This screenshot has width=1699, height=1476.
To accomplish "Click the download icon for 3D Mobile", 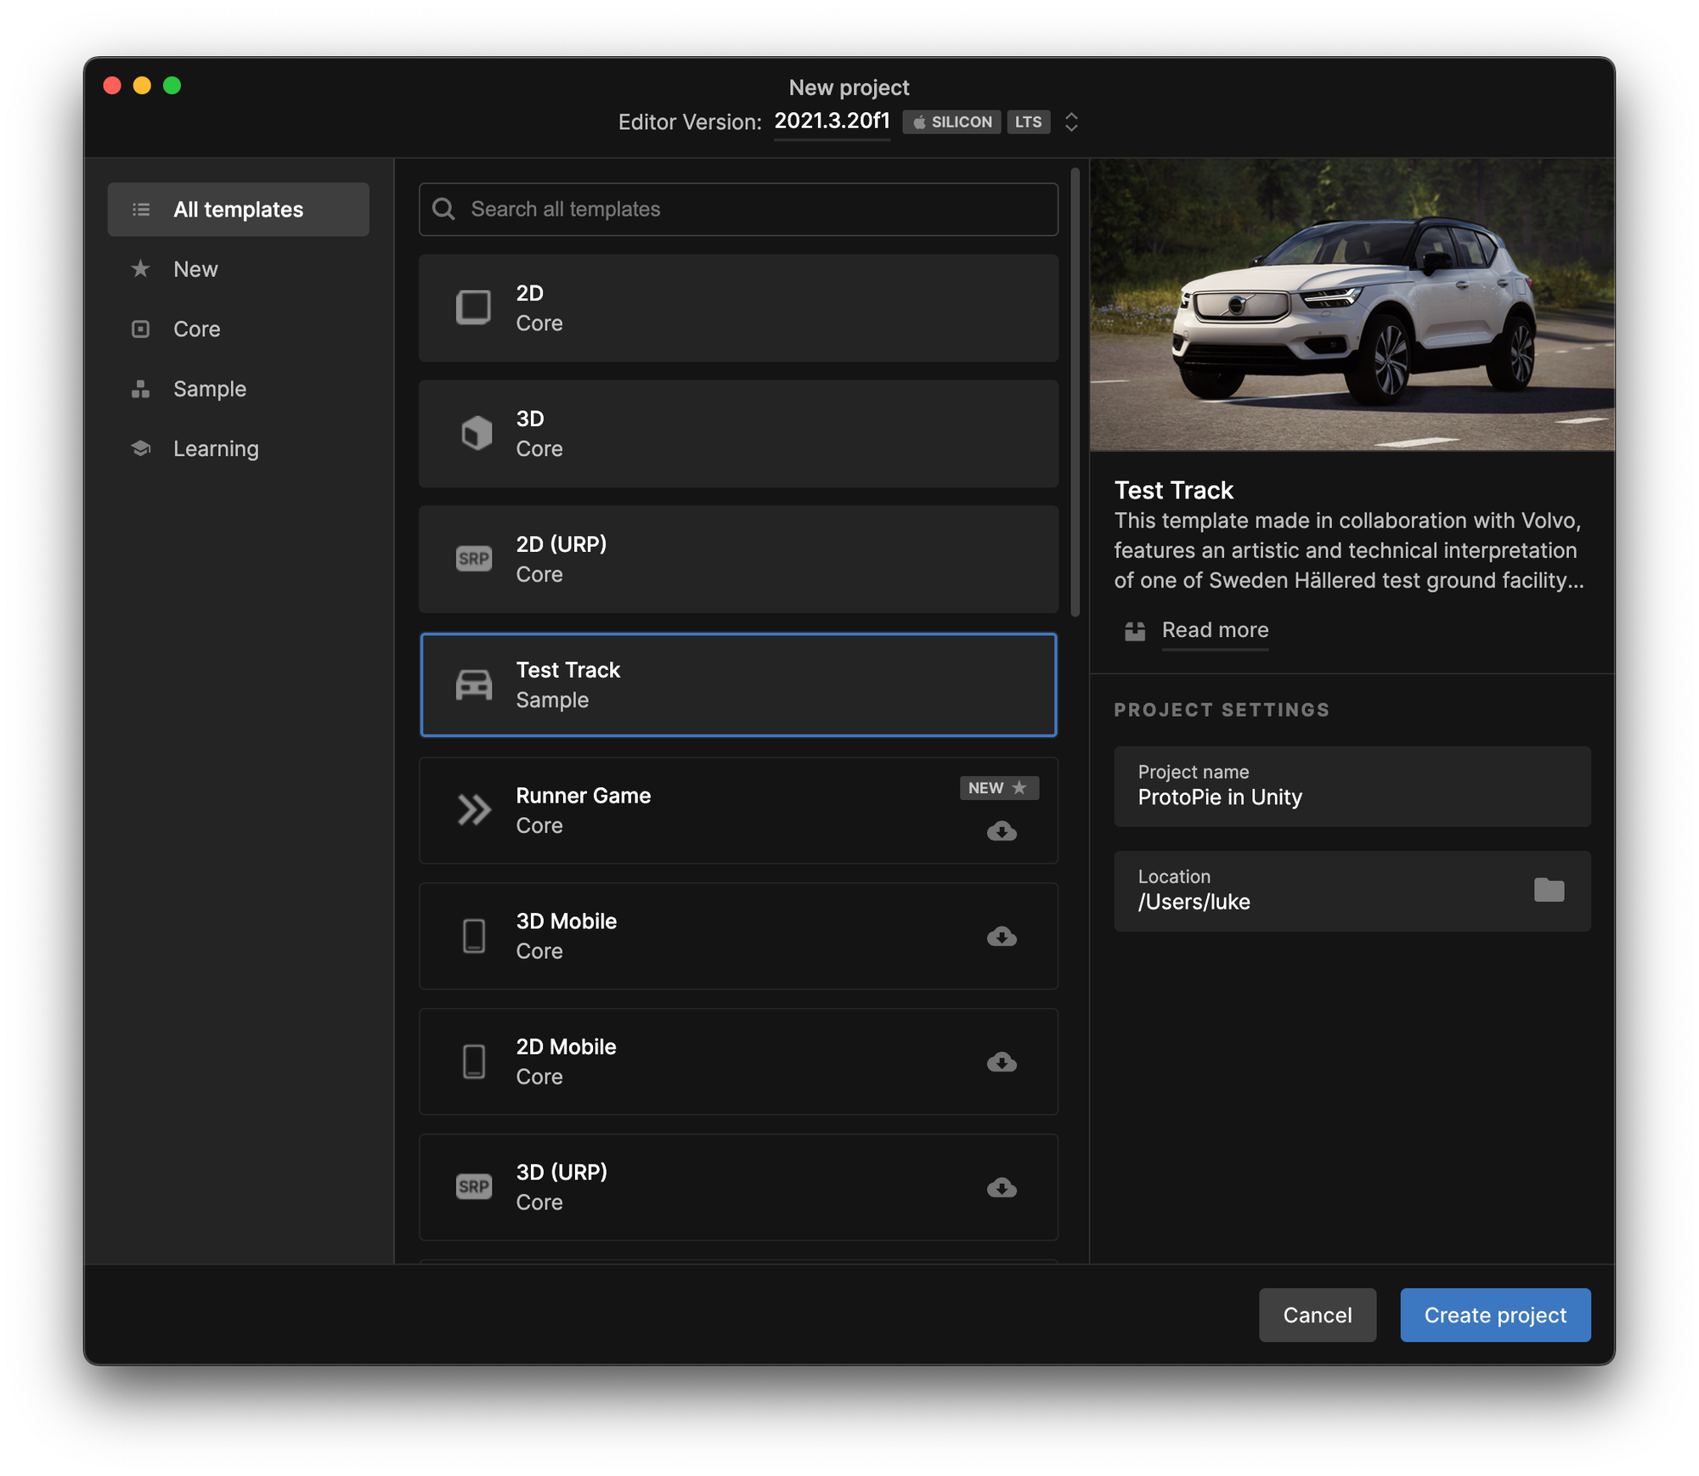I will tap(1002, 936).
